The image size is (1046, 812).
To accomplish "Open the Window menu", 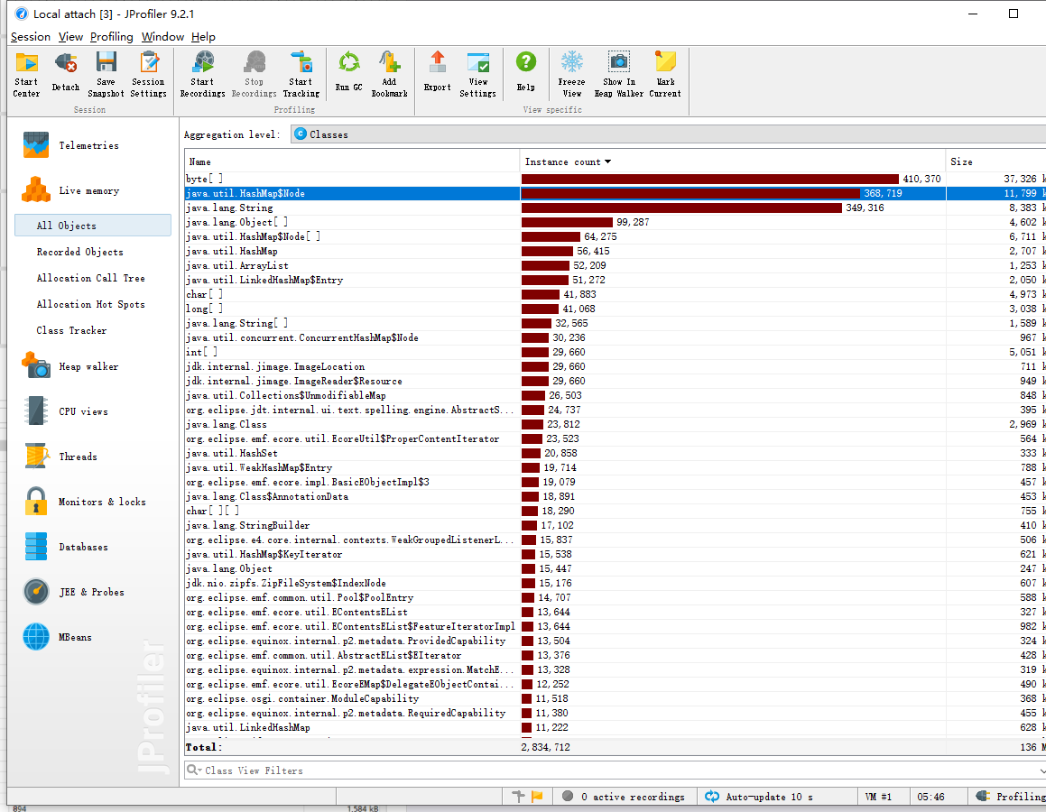I will 162,37.
